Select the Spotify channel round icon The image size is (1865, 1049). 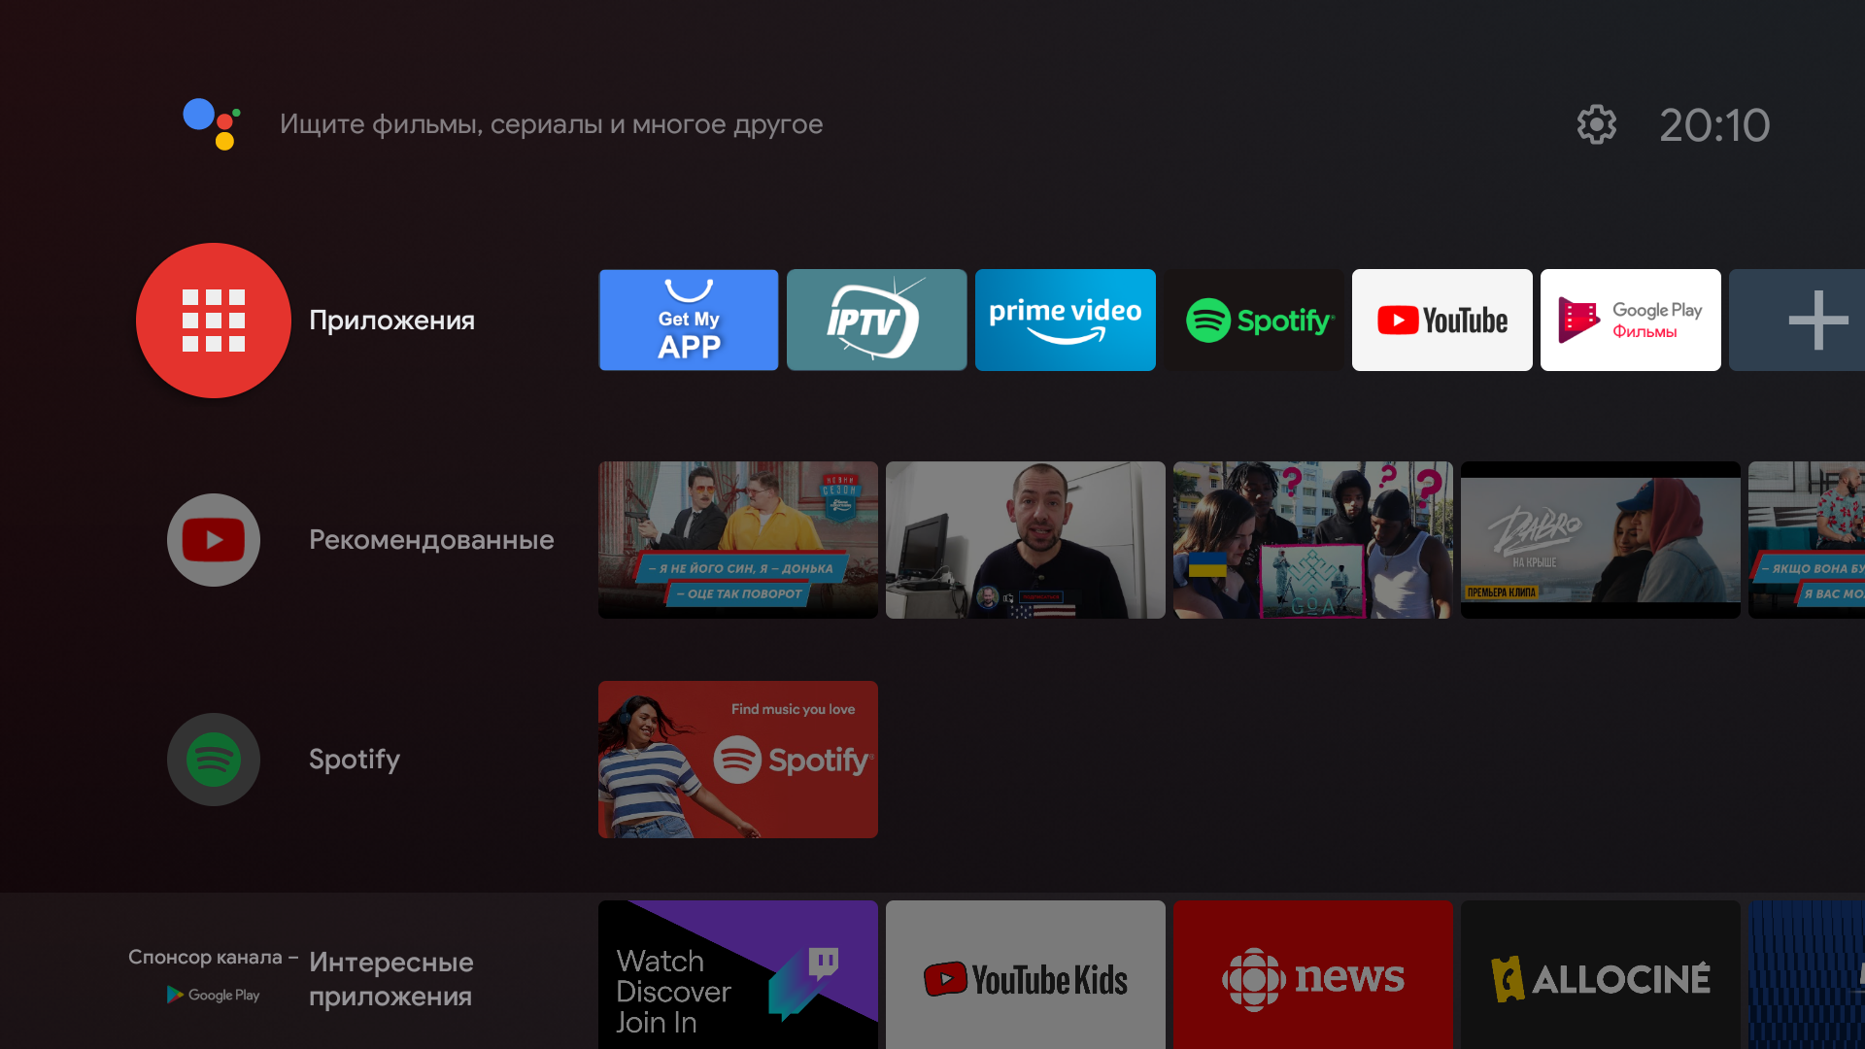(x=214, y=760)
